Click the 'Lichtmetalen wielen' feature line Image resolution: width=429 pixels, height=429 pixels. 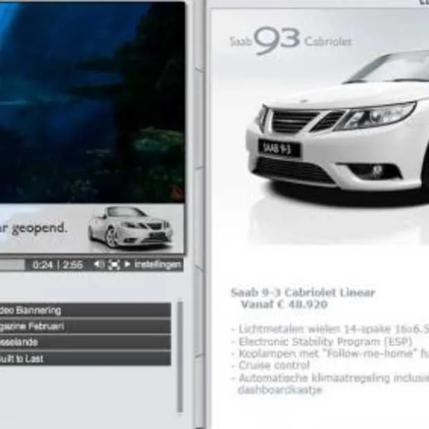(x=331, y=329)
